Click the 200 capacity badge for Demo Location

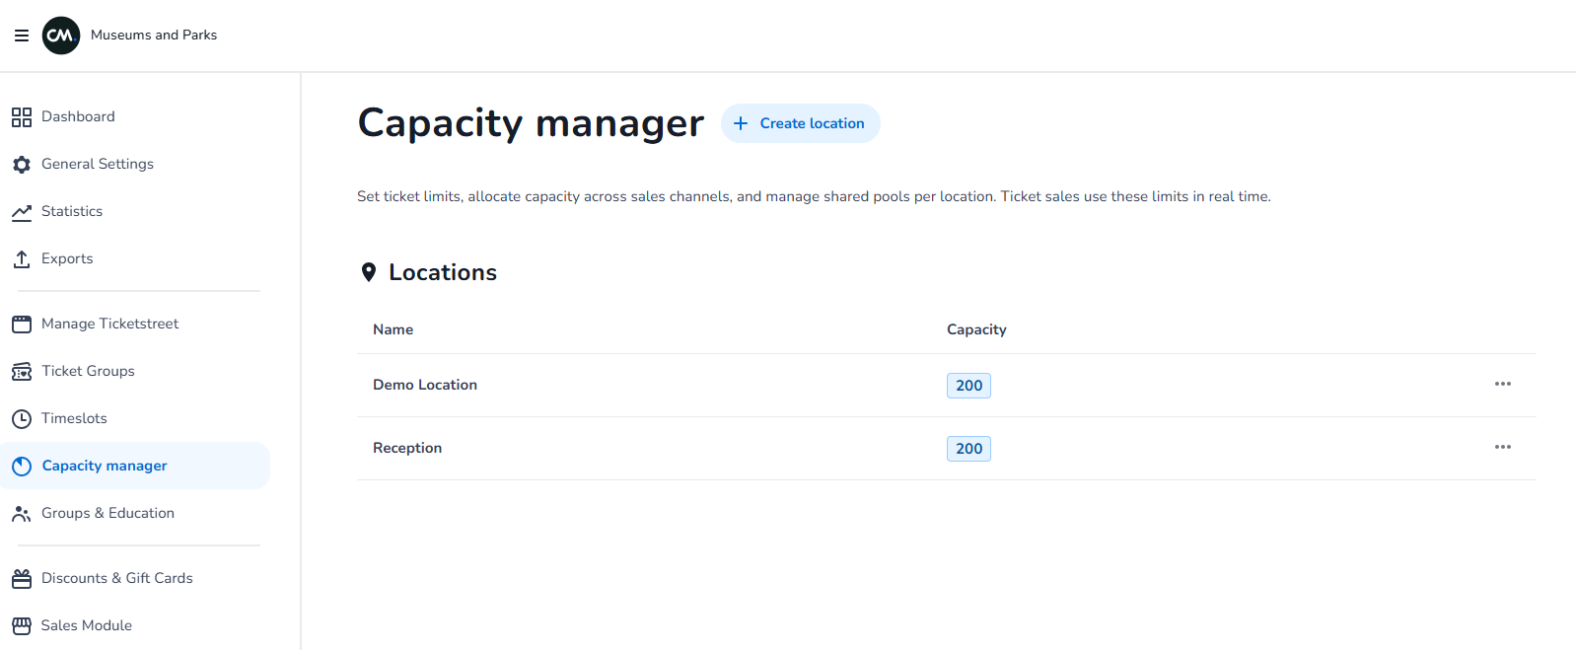tap(968, 386)
